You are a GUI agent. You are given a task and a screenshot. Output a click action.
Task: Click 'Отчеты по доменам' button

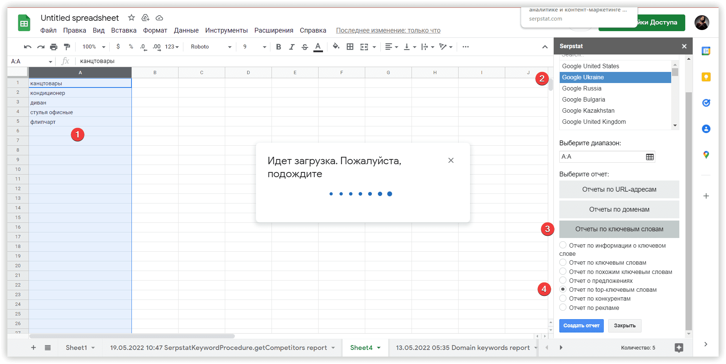coord(619,209)
